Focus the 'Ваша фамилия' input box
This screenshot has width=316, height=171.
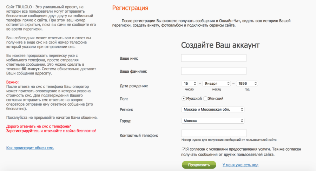[213, 71]
